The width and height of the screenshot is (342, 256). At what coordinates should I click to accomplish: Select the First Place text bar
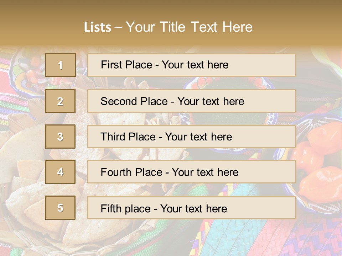(x=192, y=65)
